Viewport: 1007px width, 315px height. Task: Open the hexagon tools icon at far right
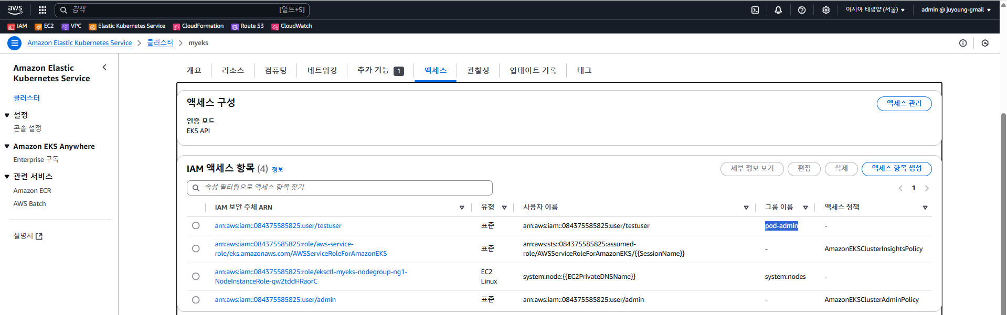[985, 43]
